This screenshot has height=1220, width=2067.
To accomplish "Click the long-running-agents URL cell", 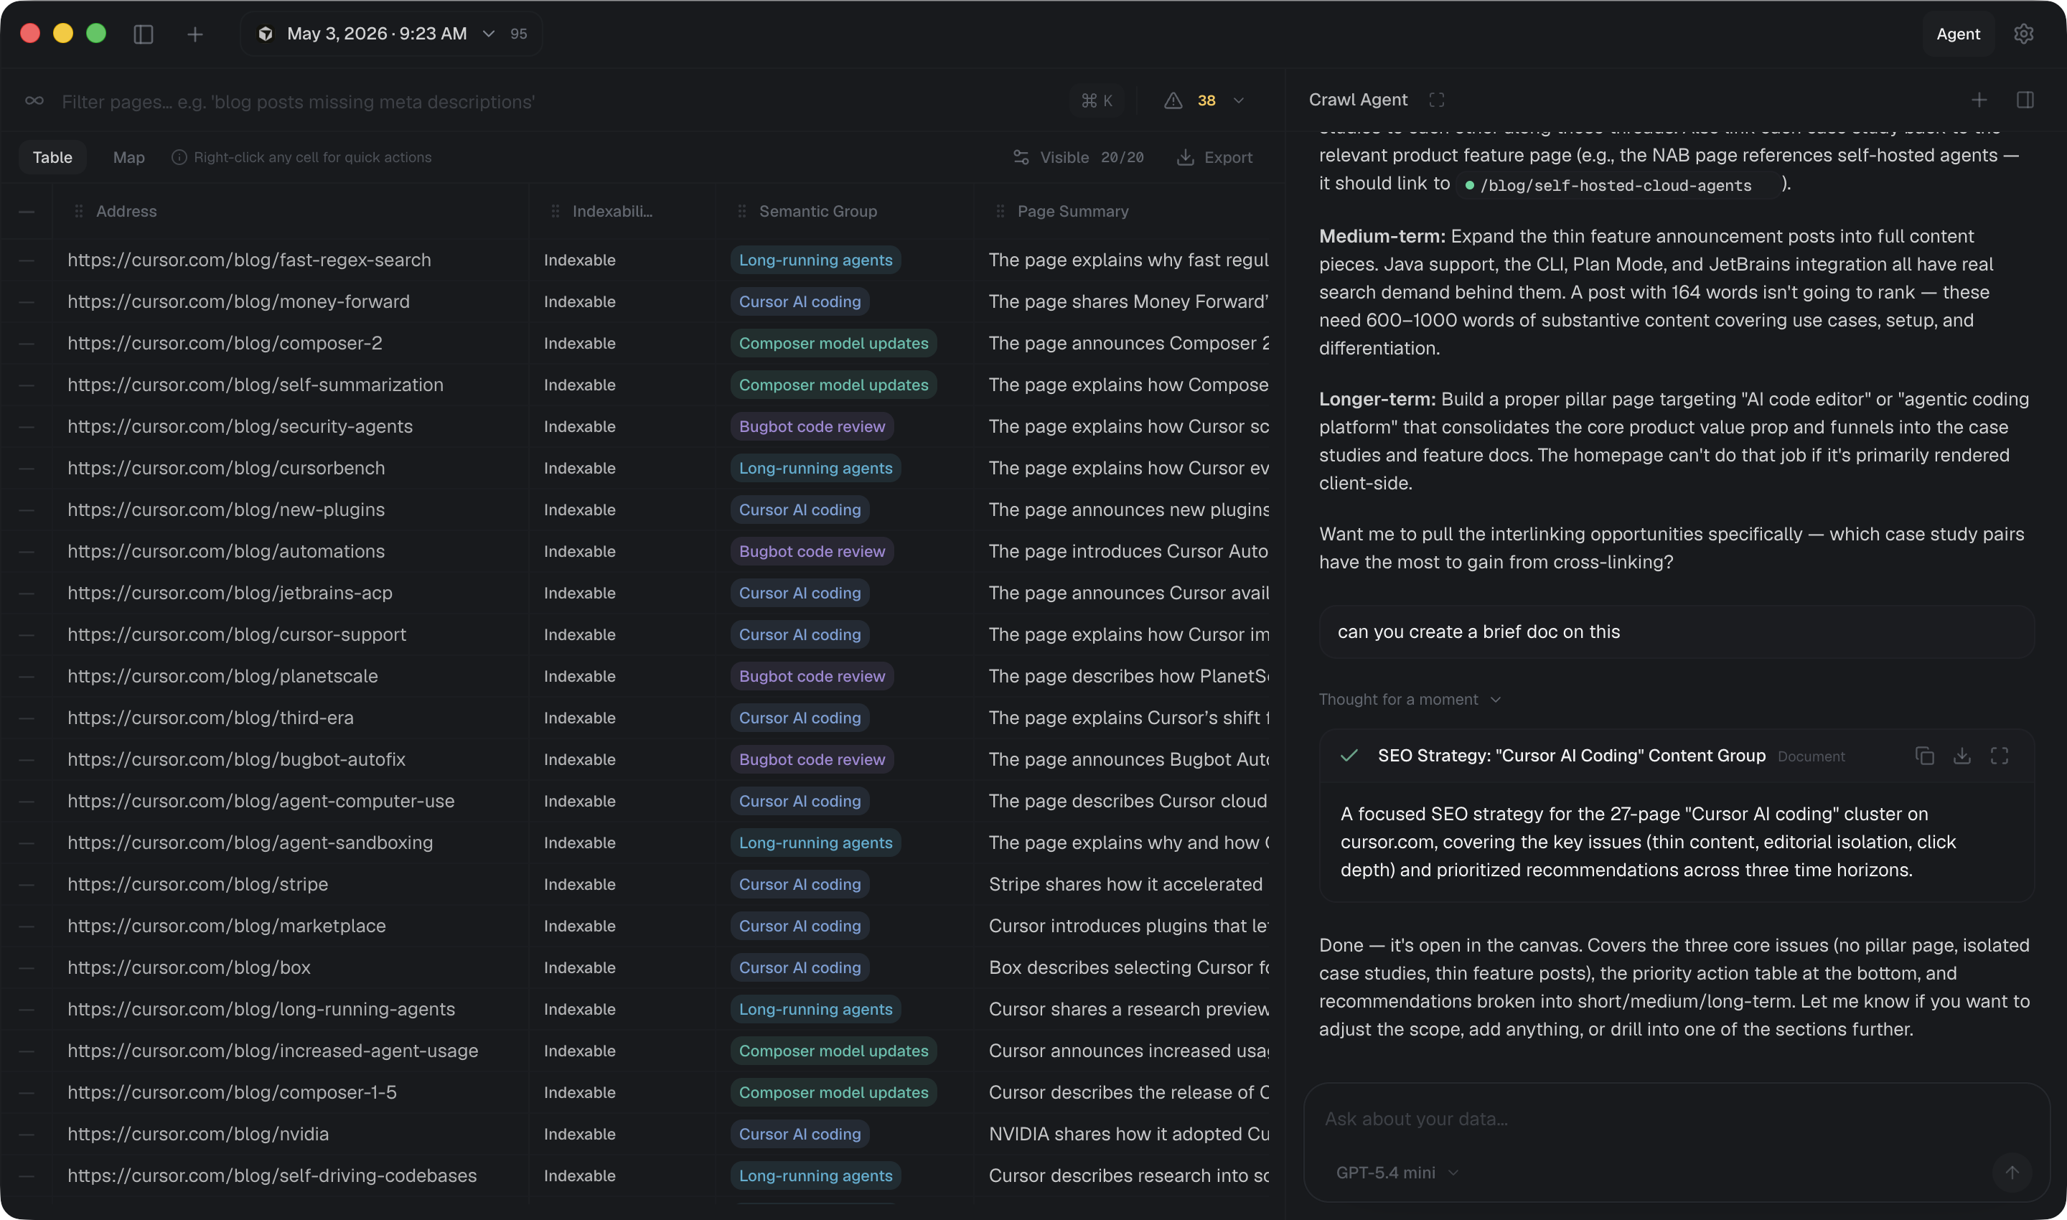I will (x=261, y=1010).
